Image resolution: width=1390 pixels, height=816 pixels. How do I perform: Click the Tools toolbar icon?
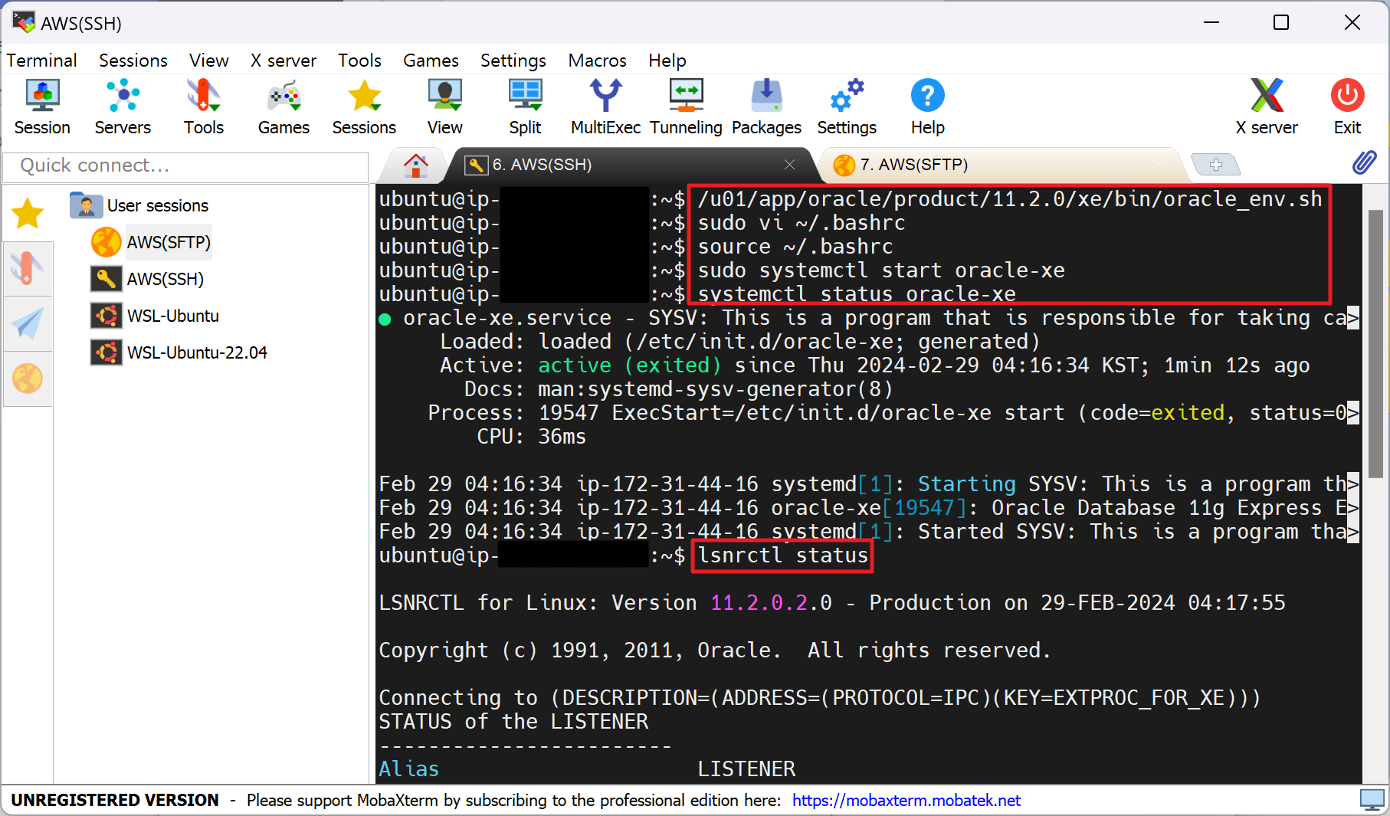click(x=203, y=107)
